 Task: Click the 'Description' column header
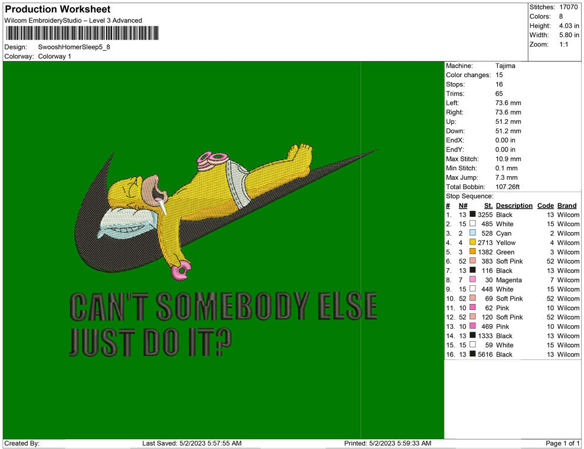tap(514, 205)
